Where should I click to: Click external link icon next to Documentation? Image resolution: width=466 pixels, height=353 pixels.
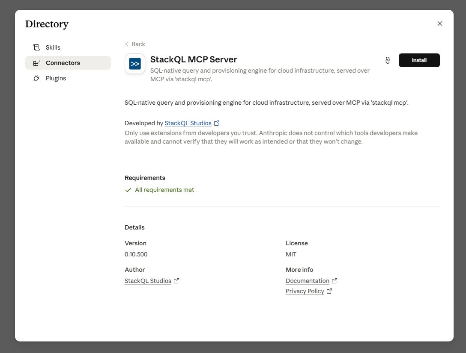point(335,281)
